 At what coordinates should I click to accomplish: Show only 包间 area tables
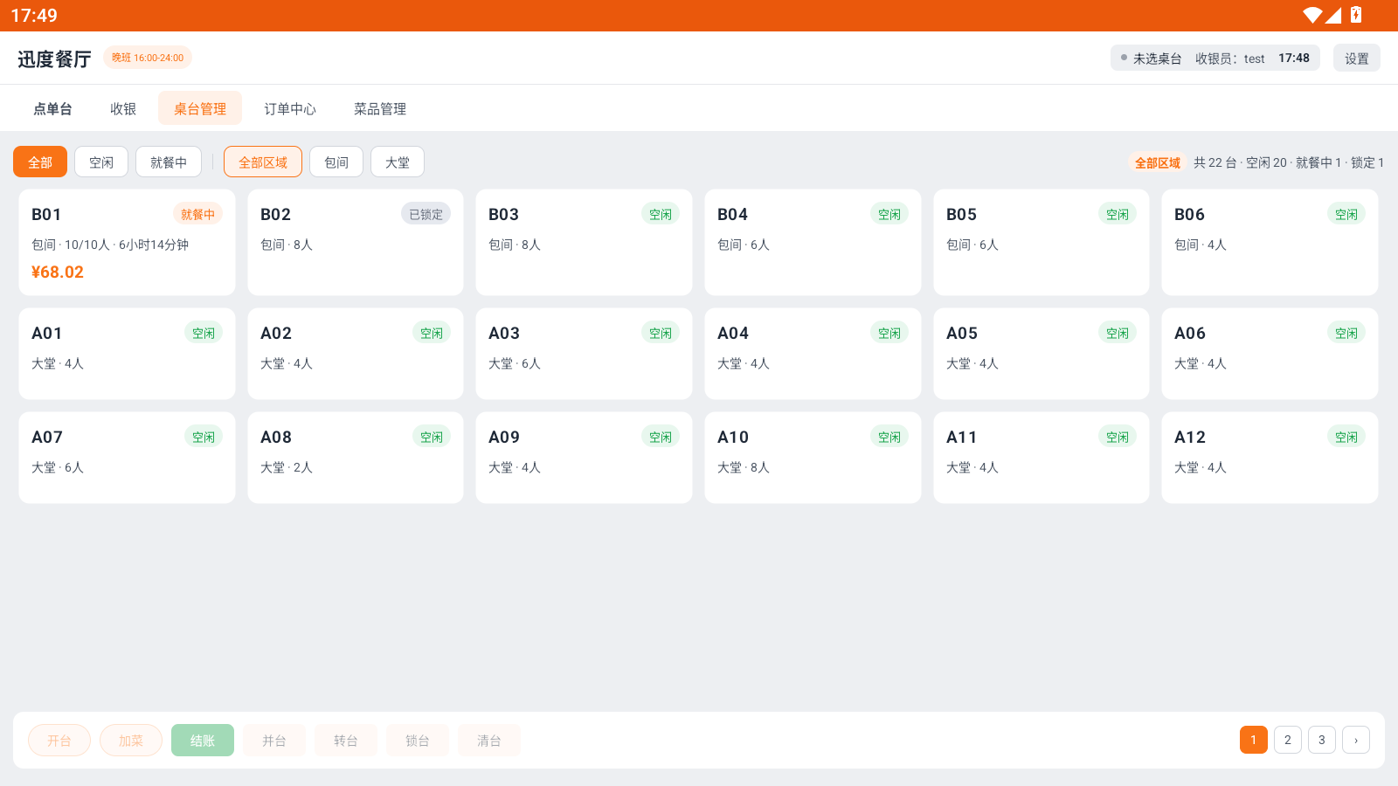pyautogui.click(x=336, y=162)
